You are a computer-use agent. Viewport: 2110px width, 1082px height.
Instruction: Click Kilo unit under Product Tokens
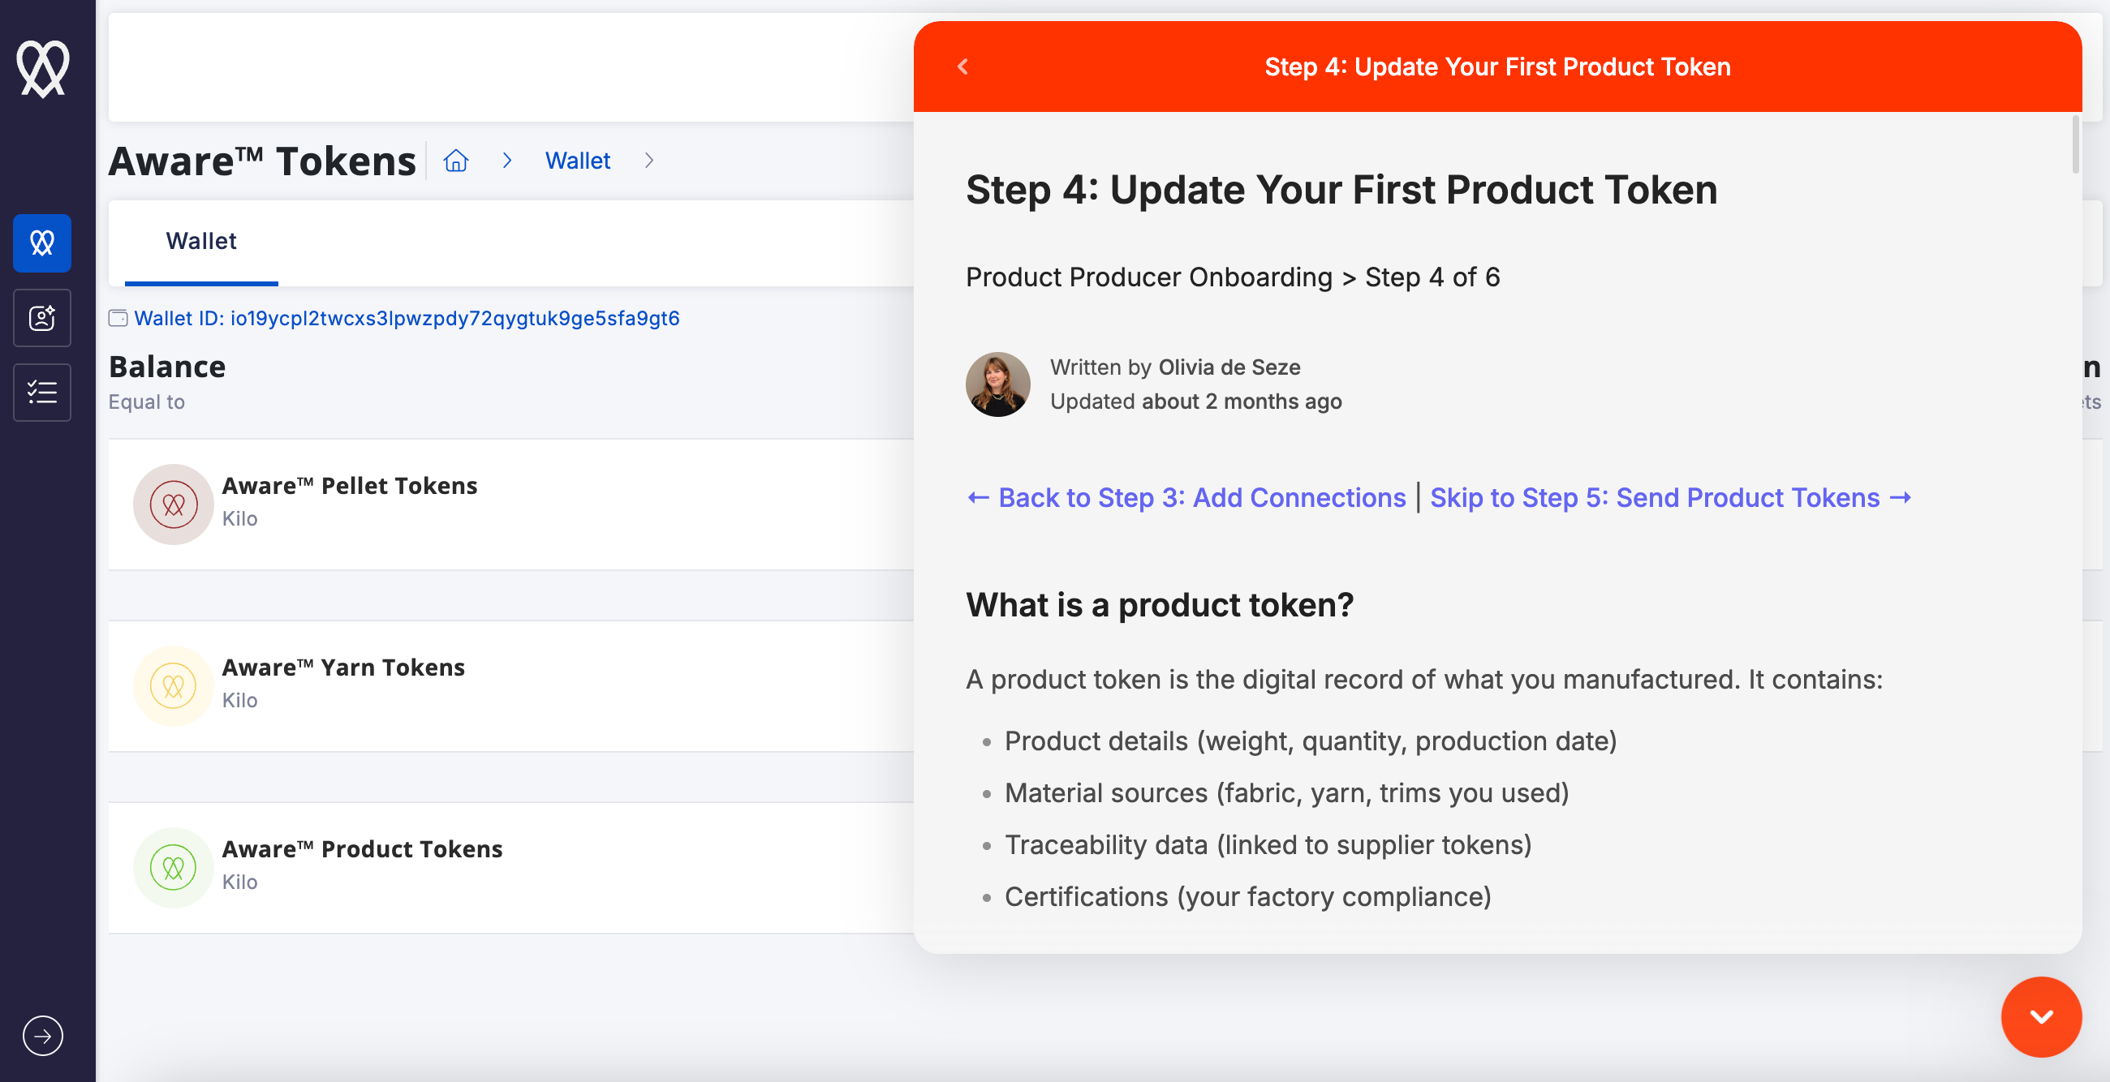coord(240,882)
